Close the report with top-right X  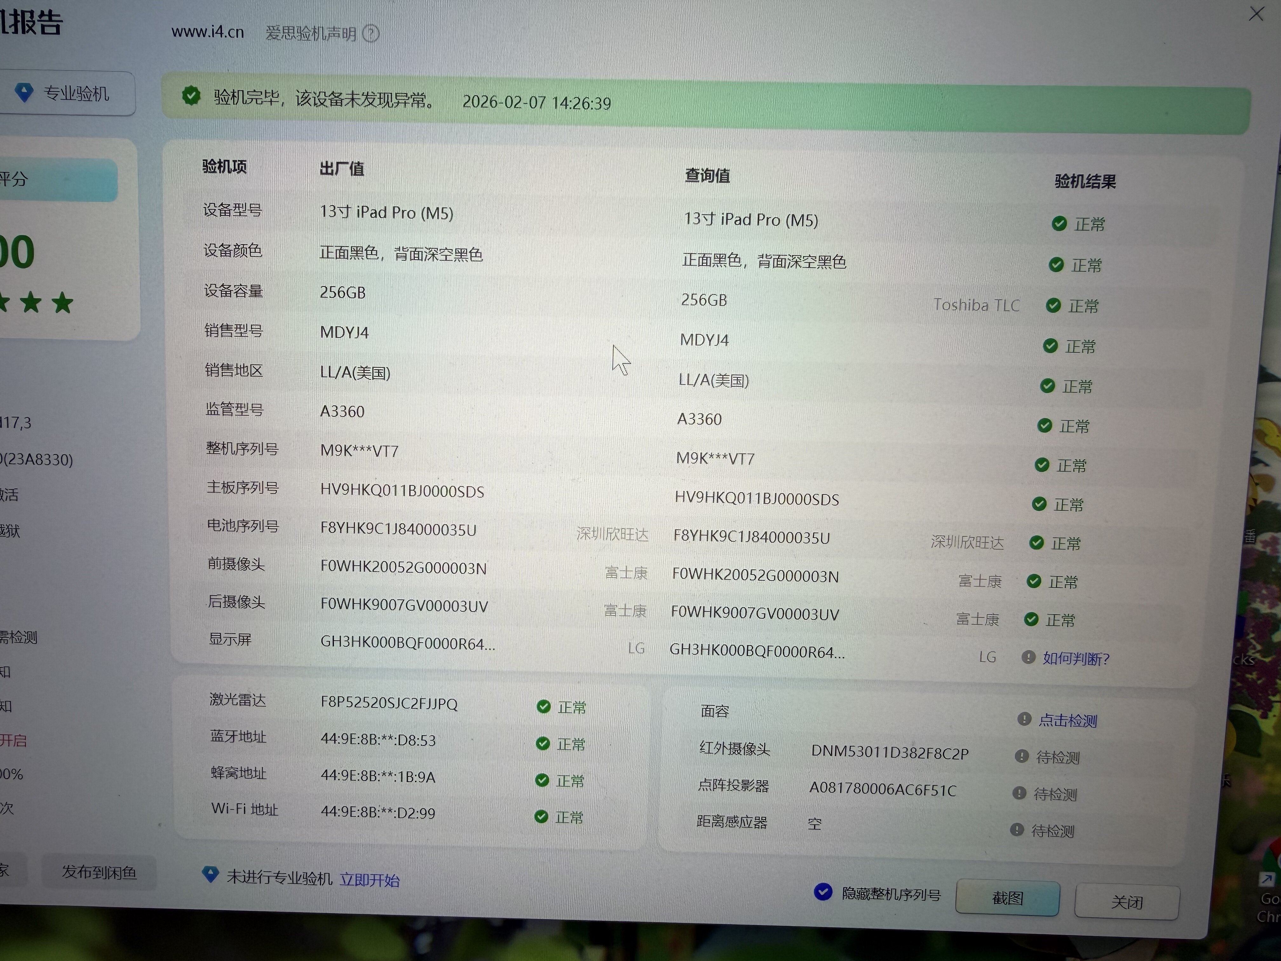1256,14
